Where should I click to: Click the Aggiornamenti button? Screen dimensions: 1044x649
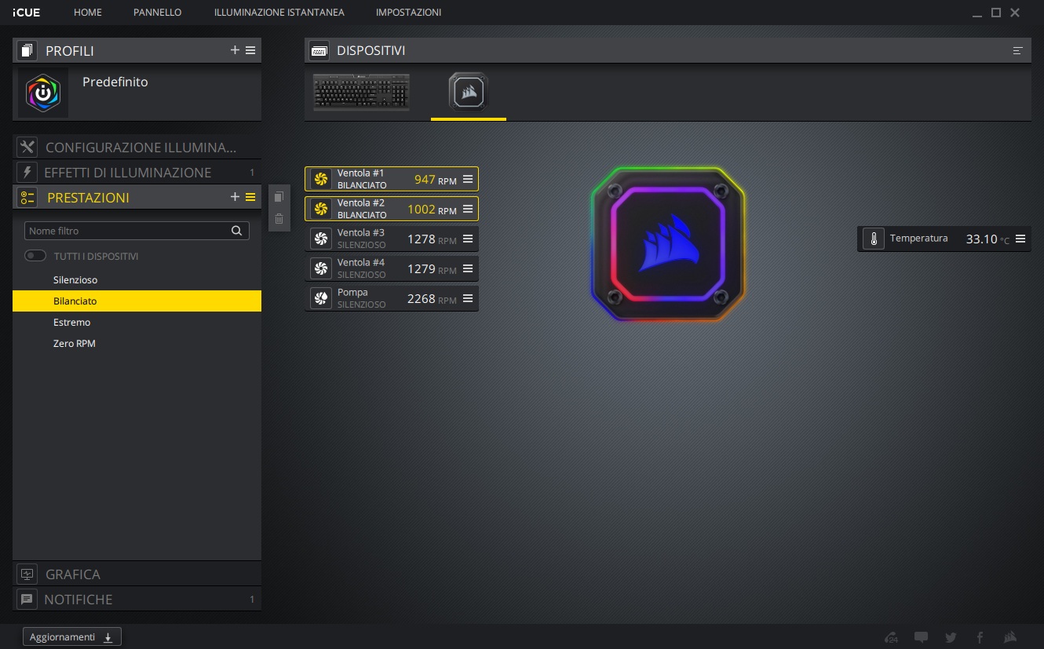tap(72, 637)
